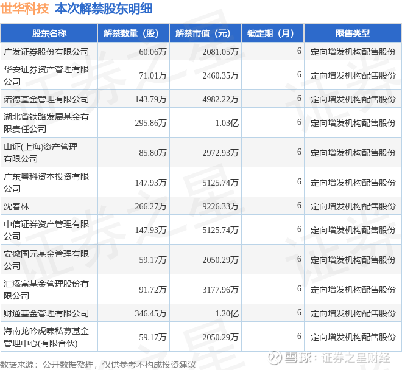
Task: Click 财通基金管理有限公司 shareholder name
Action: [46, 313]
